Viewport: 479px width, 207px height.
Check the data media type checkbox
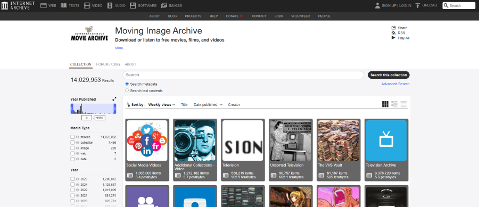point(72,159)
